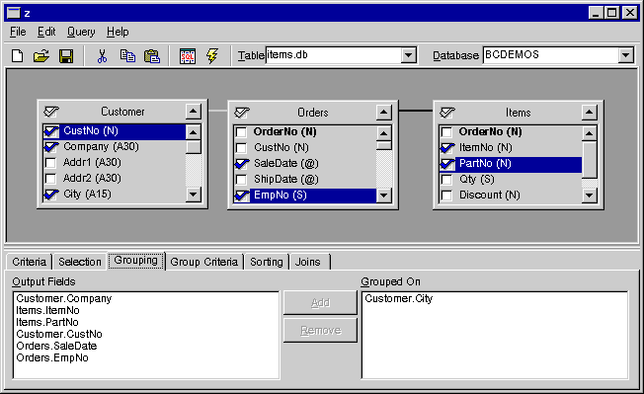Click the Cut scissors icon

[103, 56]
